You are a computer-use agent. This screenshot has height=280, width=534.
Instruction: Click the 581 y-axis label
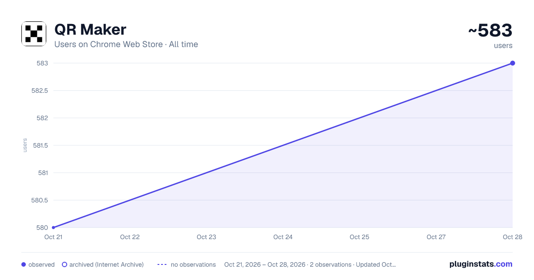click(42, 173)
